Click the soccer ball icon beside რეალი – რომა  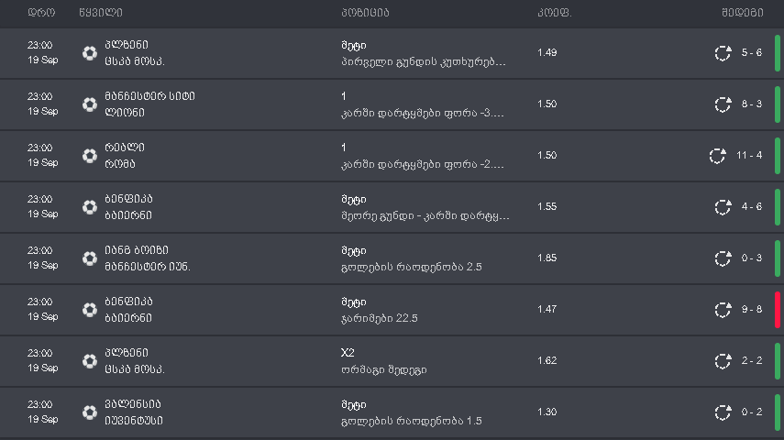pyautogui.click(x=89, y=156)
